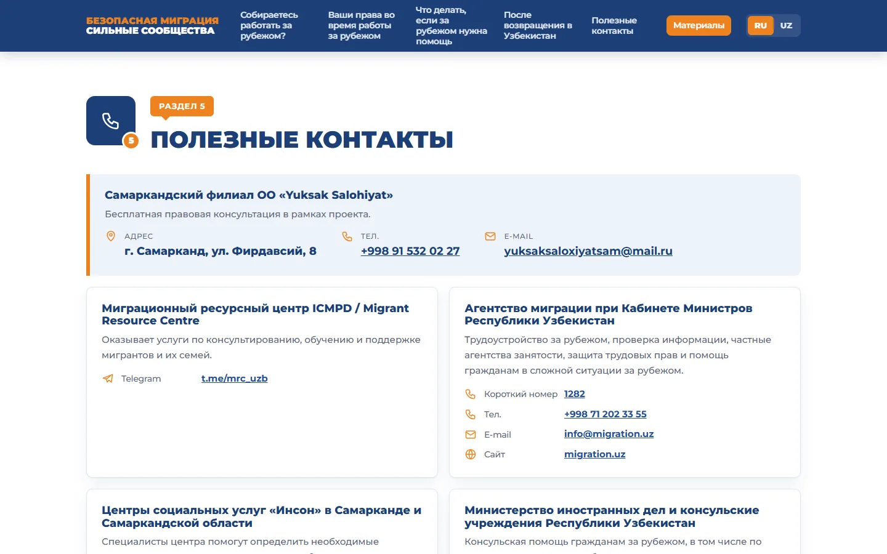Open Telegram link t.me/mrc_uzb
Viewport: 887px width, 554px height.
(x=235, y=379)
